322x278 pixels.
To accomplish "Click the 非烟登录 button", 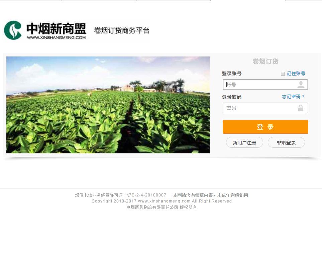I will pos(286,143).
